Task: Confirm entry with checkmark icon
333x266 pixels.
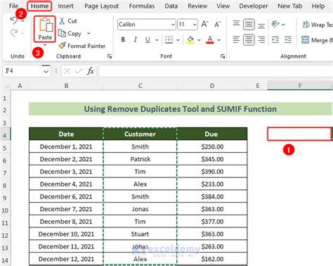Action: click(x=79, y=71)
